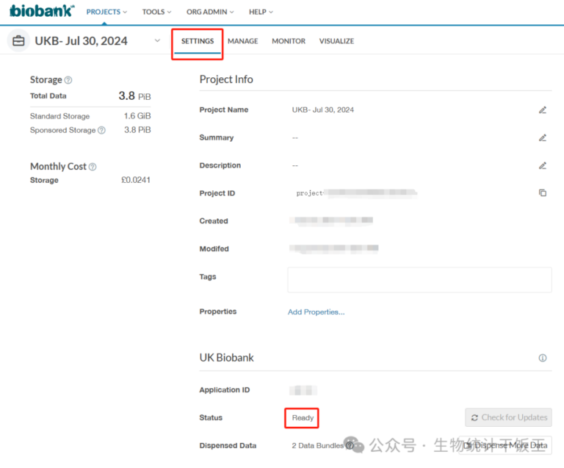Click inside the Tags input field
The image size is (564, 468).
(x=419, y=280)
